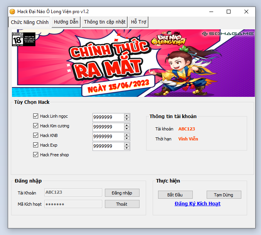
Task: Click the Mã Kích hoạt password field
Action: point(73,204)
